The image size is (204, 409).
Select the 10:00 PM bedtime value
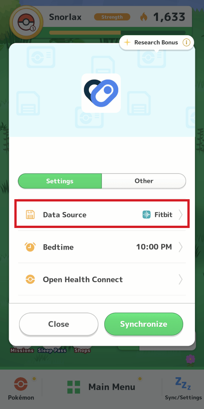tap(154, 247)
